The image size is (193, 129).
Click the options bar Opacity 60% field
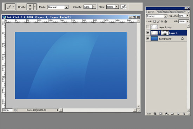point(88,7)
